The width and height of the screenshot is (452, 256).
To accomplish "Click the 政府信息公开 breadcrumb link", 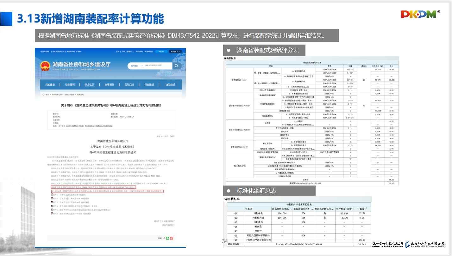I will 57,94.
